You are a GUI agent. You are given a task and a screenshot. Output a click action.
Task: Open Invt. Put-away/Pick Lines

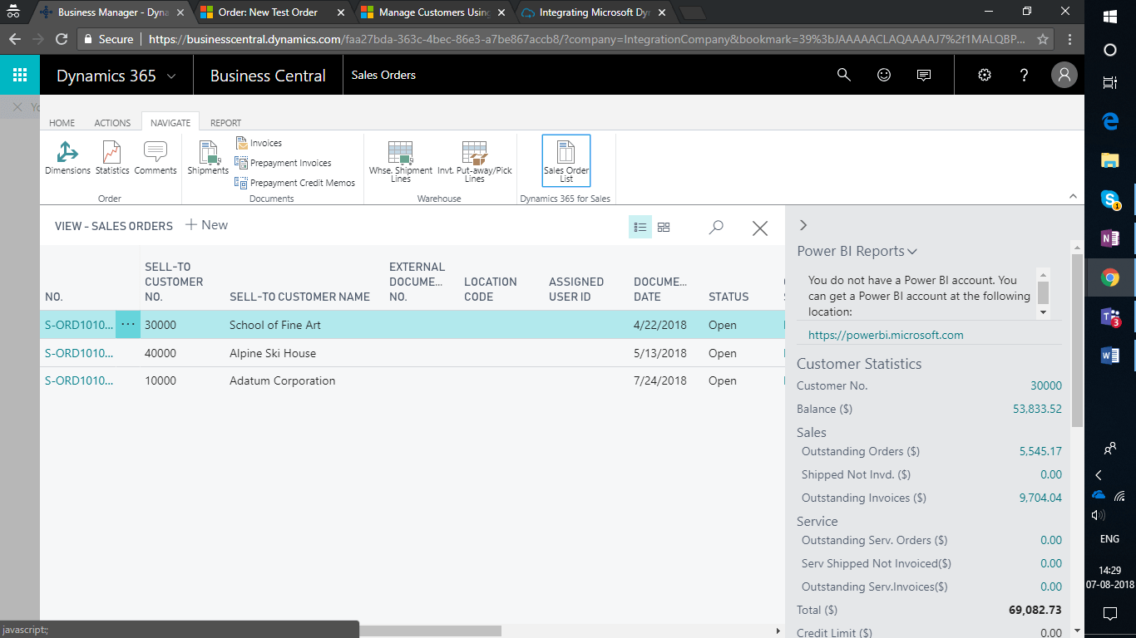coord(475,160)
